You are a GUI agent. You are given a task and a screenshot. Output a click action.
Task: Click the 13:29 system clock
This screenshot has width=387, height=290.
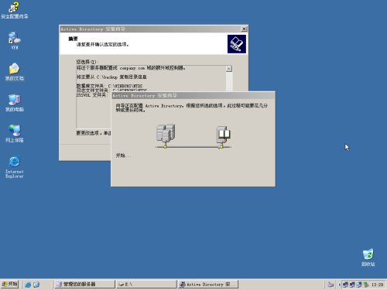click(x=377, y=285)
